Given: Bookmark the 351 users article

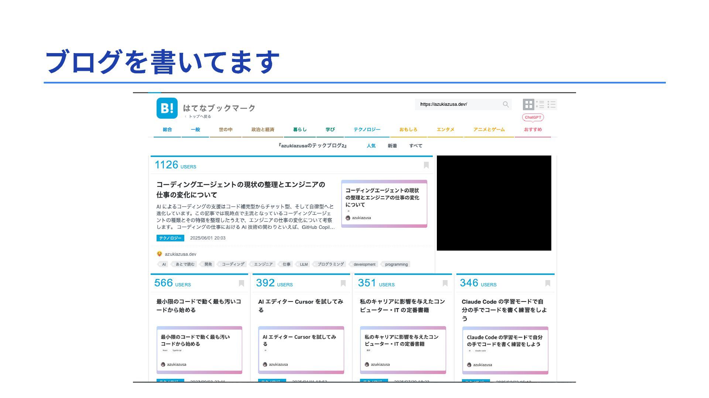Looking at the screenshot, I should click(x=445, y=283).
